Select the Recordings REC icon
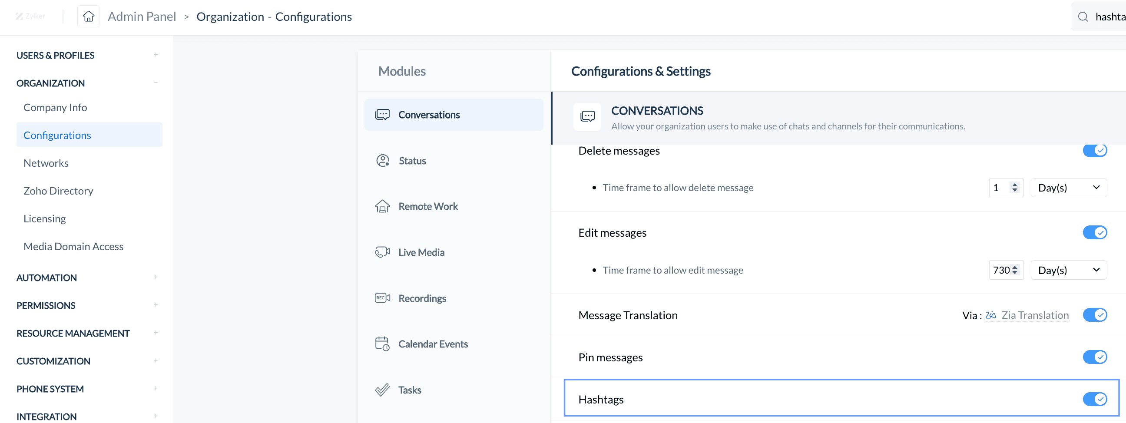 click(382, 298)
